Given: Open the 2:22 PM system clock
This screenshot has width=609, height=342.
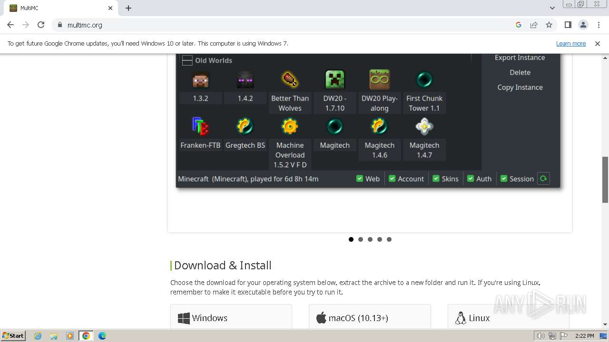Looking at the screenshot, I should click(584, 336).
